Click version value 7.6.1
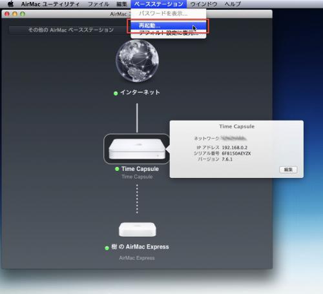Screen dimensions: 323x294 227,159
